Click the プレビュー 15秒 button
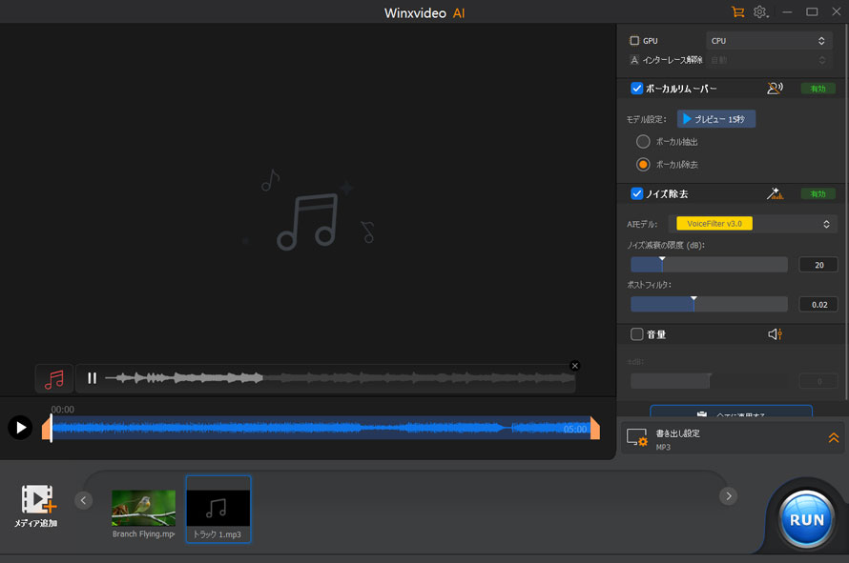The width and height of the screenshot is (849, 563). tap(716, 119)
